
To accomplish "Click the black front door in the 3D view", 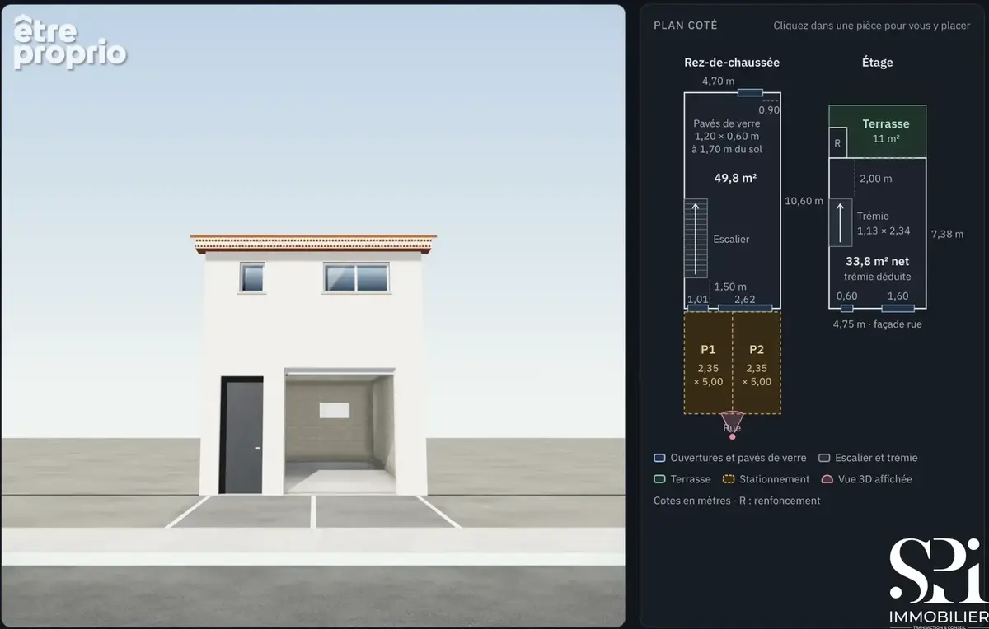I will pos(241,436).
